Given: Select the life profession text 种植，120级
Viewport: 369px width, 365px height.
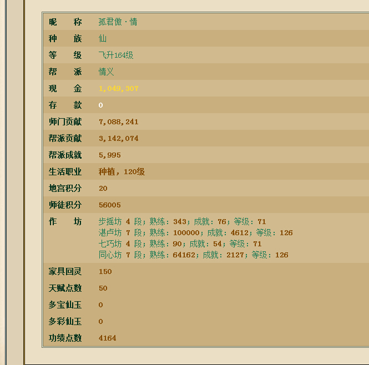Looking at the screenshot, I should point(122,172).
